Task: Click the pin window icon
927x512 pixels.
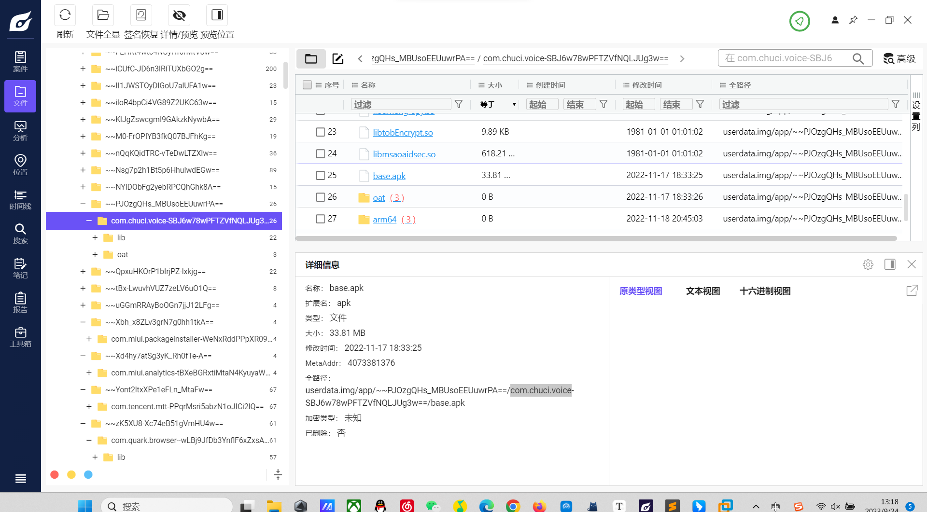Action: pos(853,20)
